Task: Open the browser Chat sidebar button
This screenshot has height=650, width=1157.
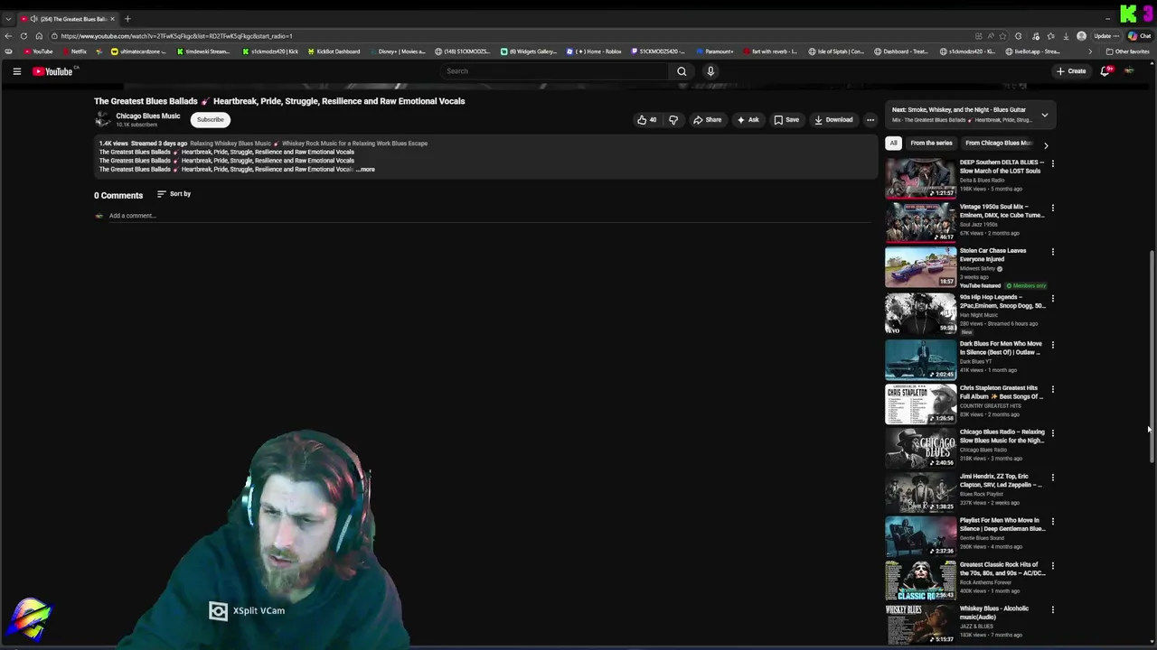Action: (1139, 36)
